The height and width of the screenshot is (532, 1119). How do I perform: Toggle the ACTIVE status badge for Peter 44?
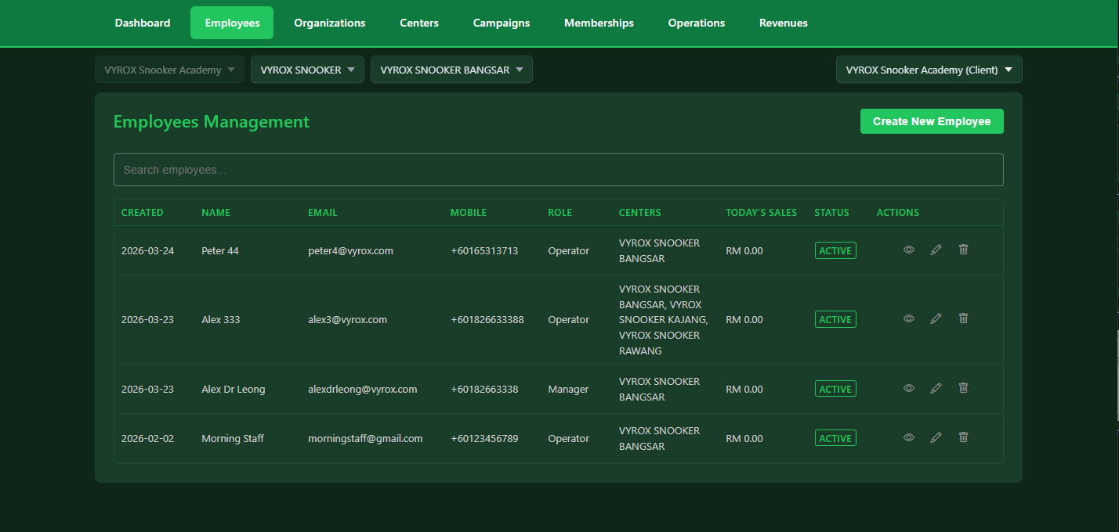tap(835, 250)
